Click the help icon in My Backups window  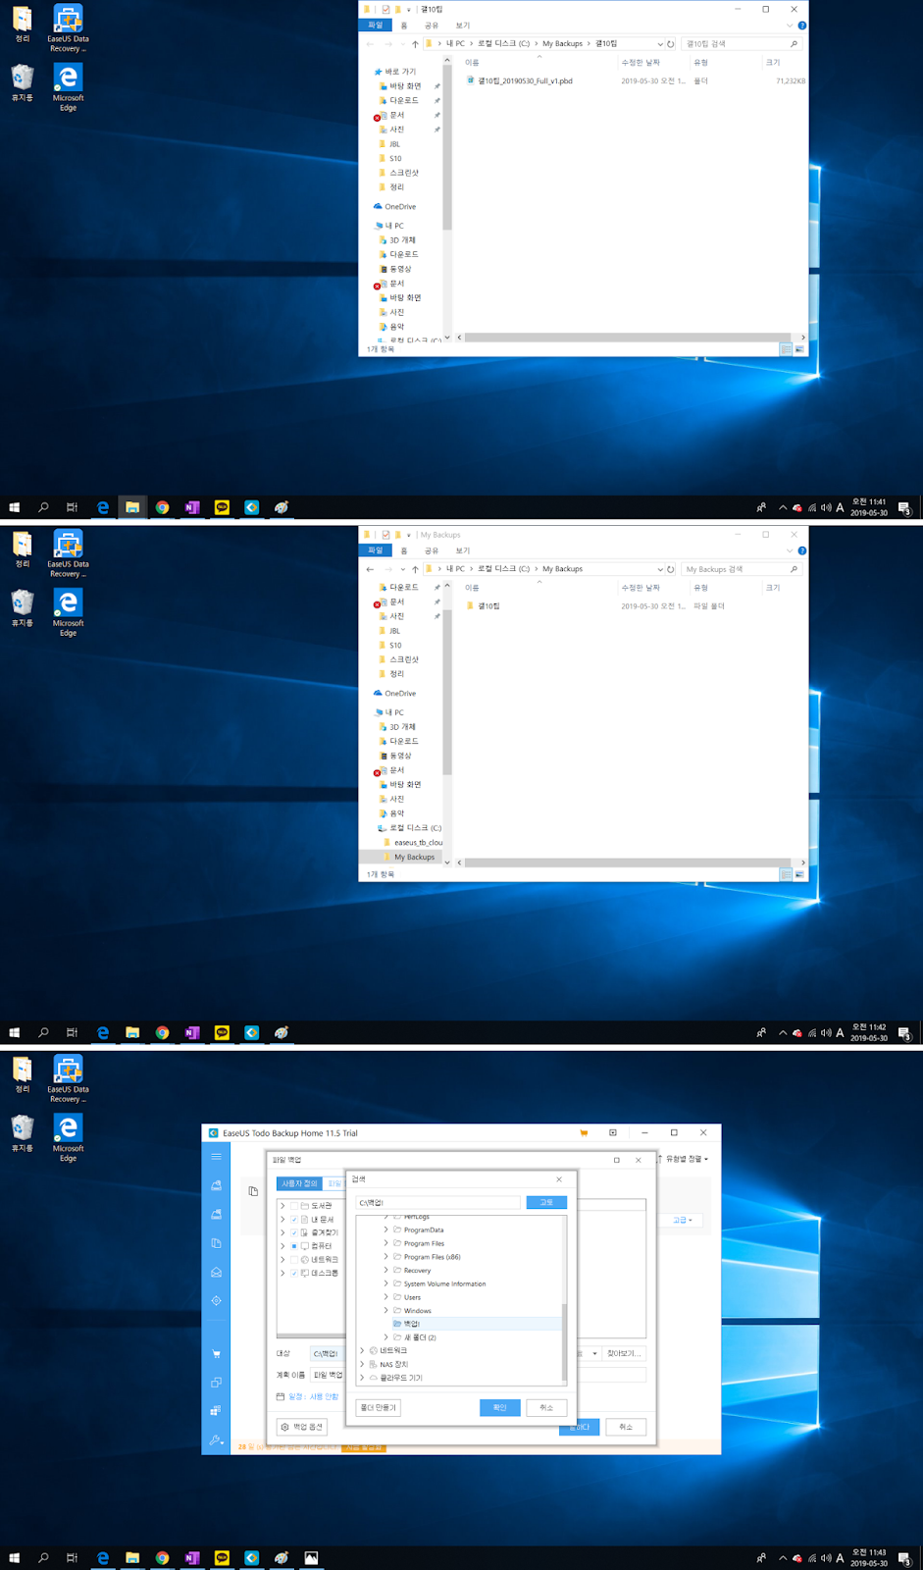pyautogui.click(x=802, y=550)
